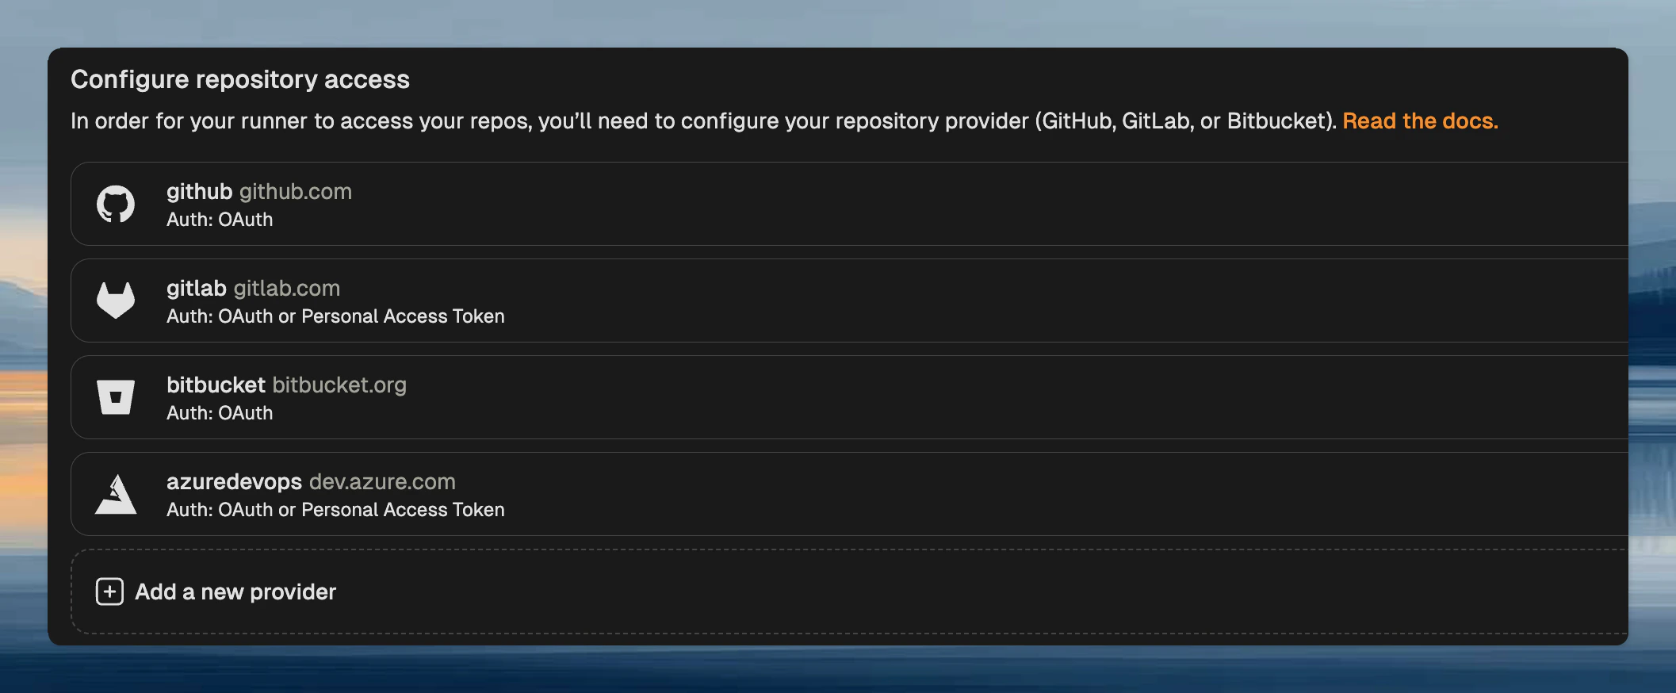Select the github.com provider row

click(849, 204)
